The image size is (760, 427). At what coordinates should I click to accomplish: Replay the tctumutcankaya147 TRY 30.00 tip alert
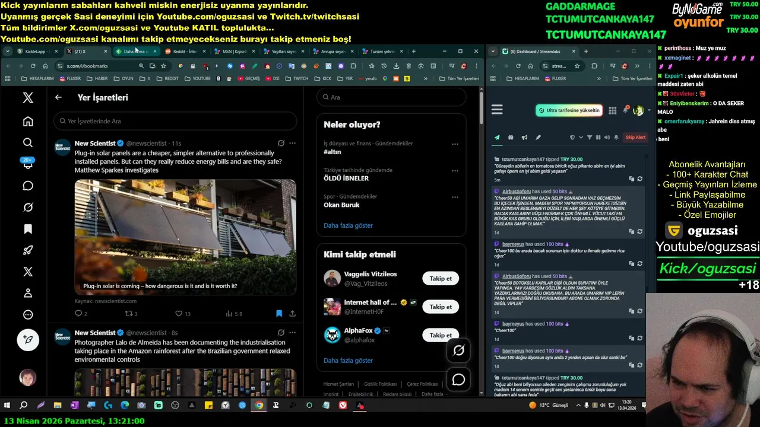tap(639, 179)
